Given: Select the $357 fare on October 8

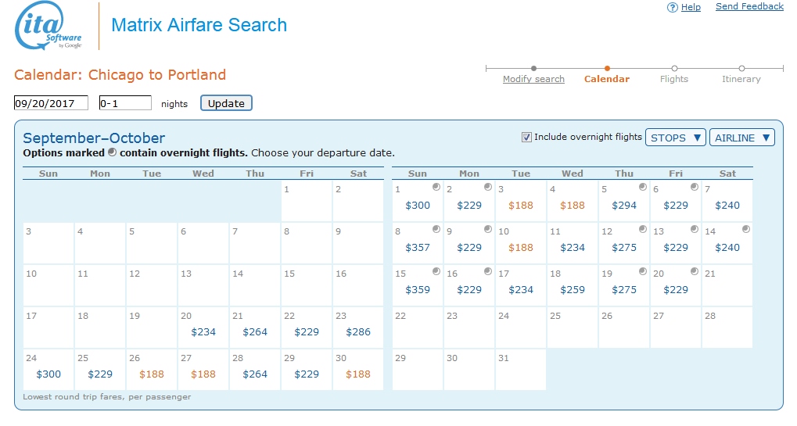Looking at the screenshot, I should pyautogui.click(x=418, y=248).
